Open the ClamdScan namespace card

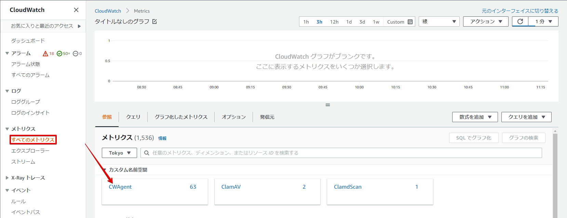(x=380, y=192)
